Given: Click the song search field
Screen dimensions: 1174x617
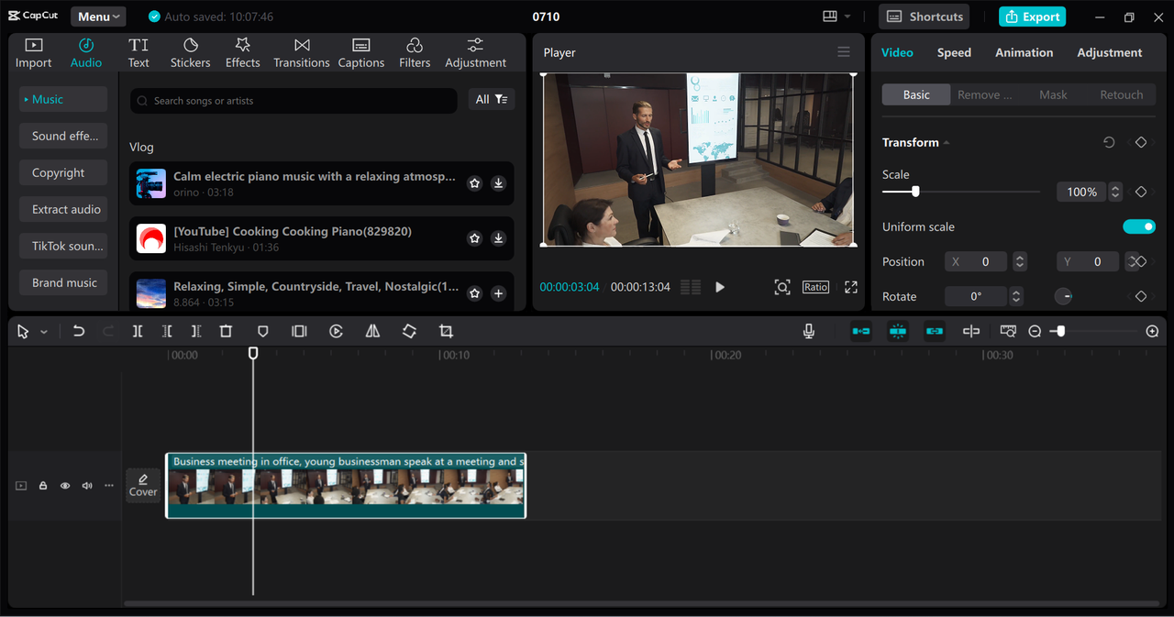Looking at the screenshot, I should point(293,101).
